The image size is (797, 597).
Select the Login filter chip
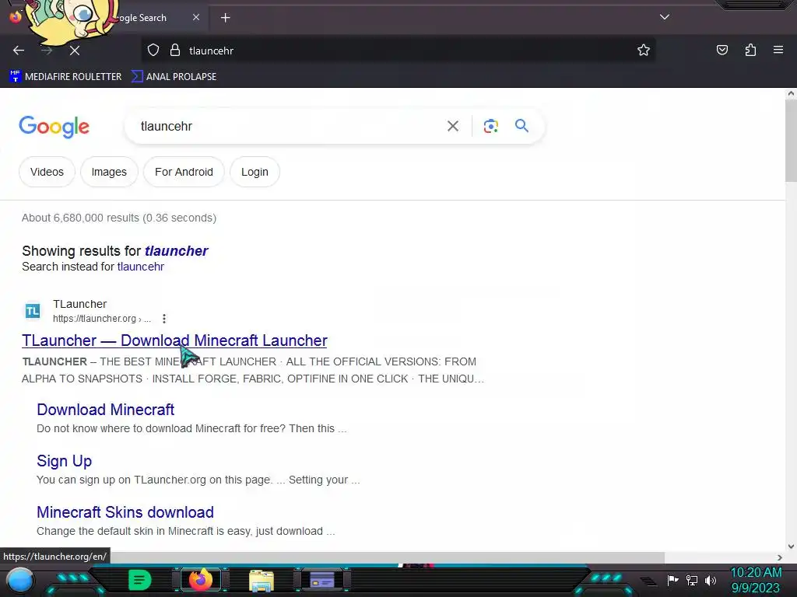[255, 172]
